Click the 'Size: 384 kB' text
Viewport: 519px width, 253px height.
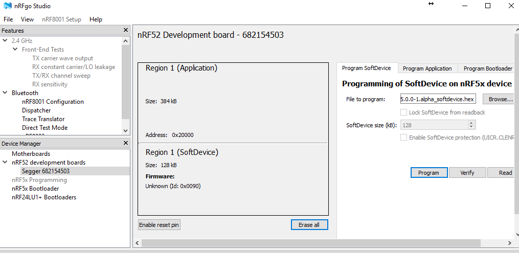click(161, 101)
